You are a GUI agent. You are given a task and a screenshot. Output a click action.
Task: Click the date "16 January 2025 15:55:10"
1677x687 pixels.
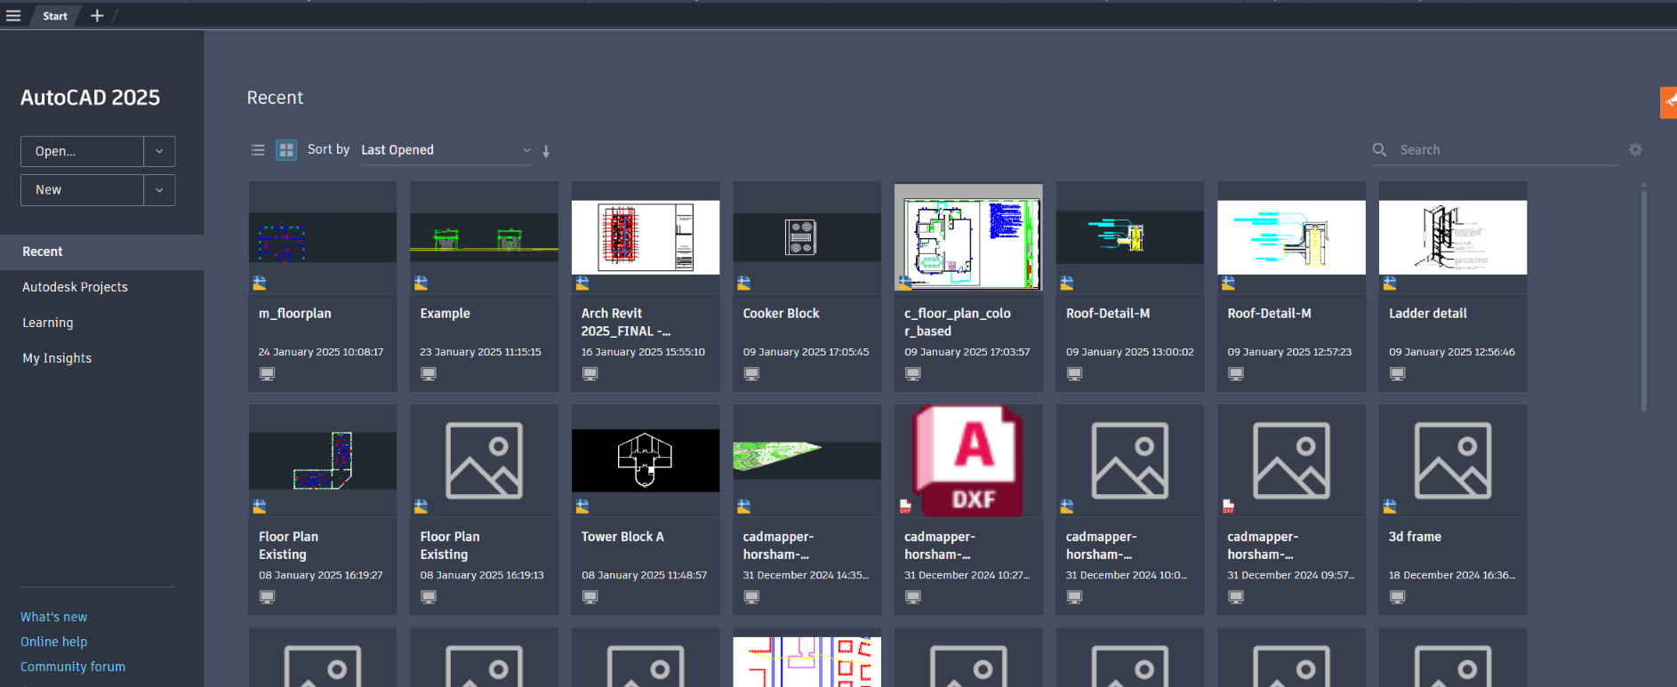[643, 352]
